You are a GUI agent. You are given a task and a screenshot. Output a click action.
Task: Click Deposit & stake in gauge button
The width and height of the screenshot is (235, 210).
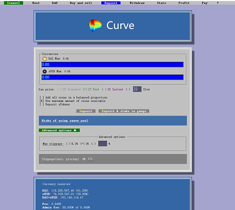(124, 111)
